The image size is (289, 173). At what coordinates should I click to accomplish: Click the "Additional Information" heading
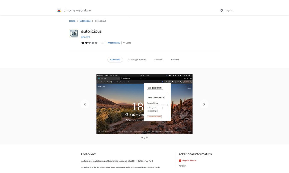coord(195,154)
